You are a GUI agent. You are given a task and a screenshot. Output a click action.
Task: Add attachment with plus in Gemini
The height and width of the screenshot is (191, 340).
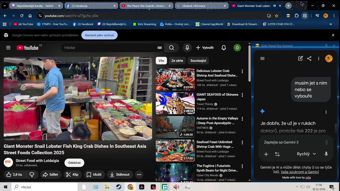click(266, 154)
